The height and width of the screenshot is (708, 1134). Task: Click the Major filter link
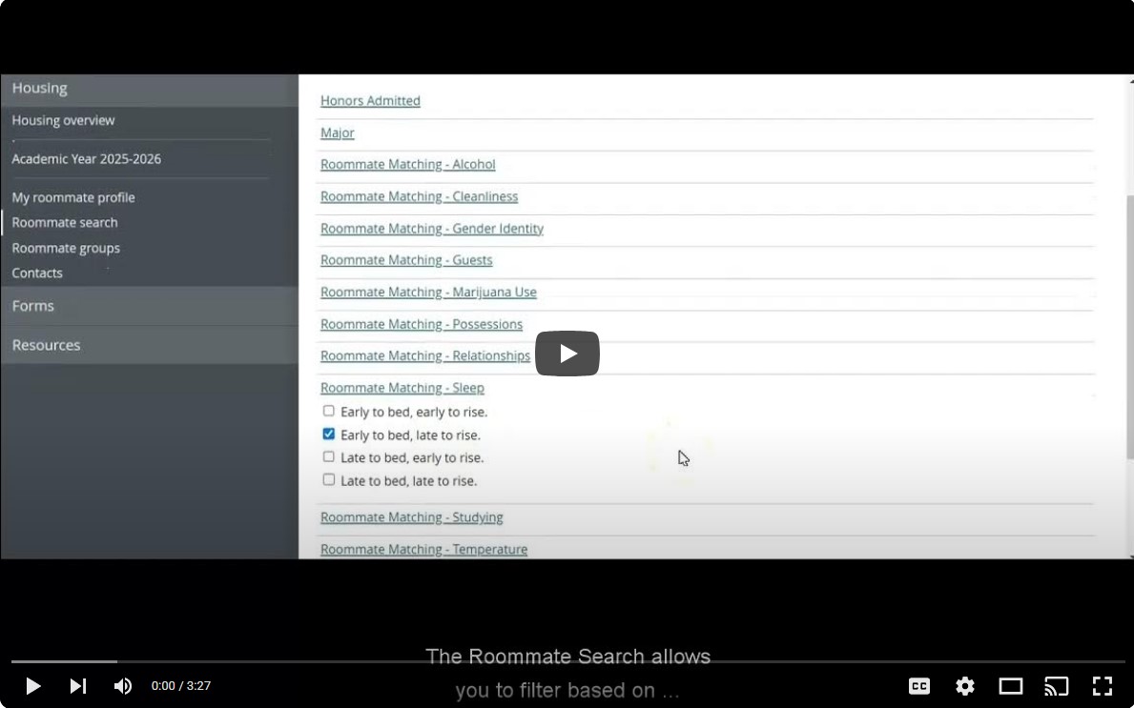337,133
